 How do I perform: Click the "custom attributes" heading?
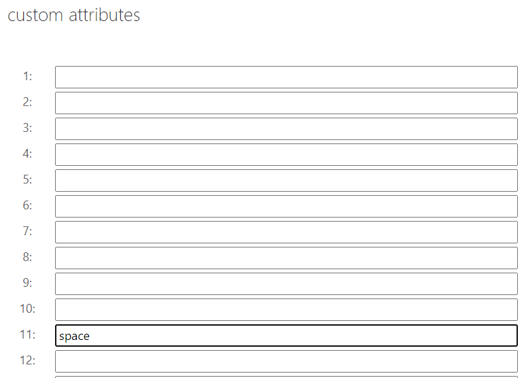[74, 15]
